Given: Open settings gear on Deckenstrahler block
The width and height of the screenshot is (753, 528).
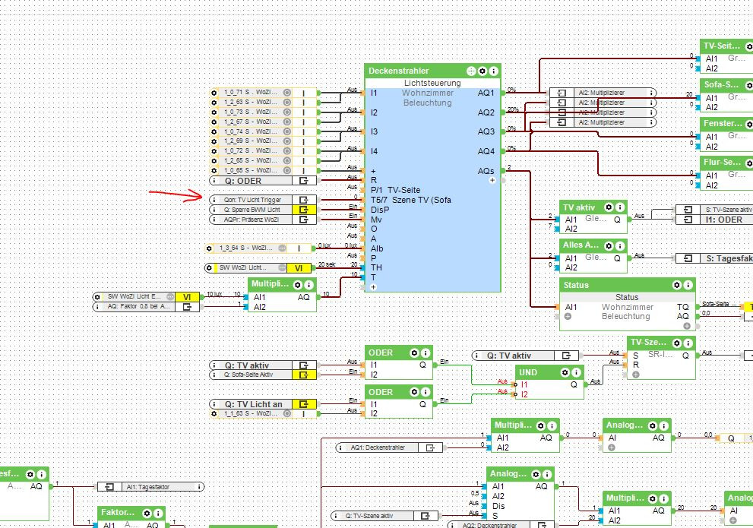Looking at the screenshot, I should pos(482,71).
